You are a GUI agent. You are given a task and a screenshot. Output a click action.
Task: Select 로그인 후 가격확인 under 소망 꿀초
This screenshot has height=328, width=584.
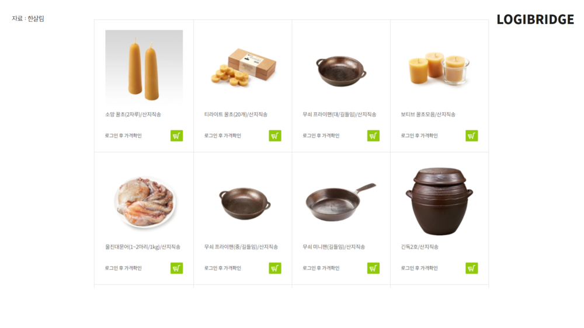123,135
